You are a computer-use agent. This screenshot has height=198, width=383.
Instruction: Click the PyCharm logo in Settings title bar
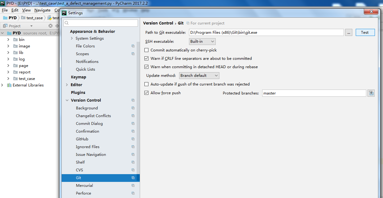[x=64, y=13]
